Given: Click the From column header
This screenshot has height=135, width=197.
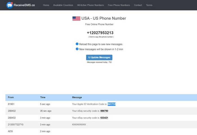Looking at the screenshot, I should point(11,97).
